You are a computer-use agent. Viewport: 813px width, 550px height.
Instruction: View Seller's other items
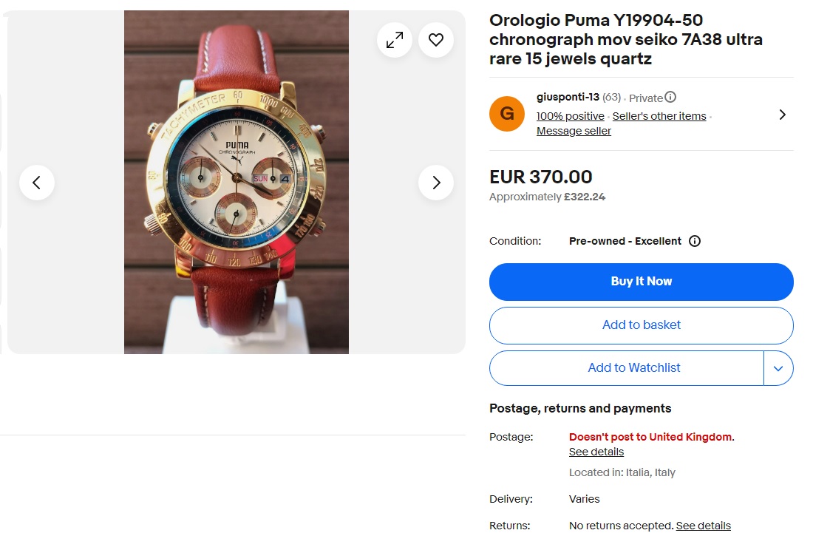point(659,116)
